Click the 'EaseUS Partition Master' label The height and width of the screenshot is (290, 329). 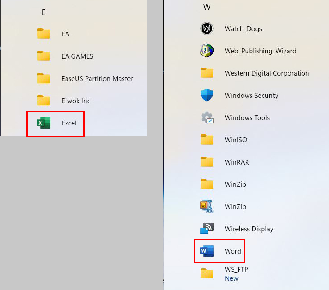97,79
